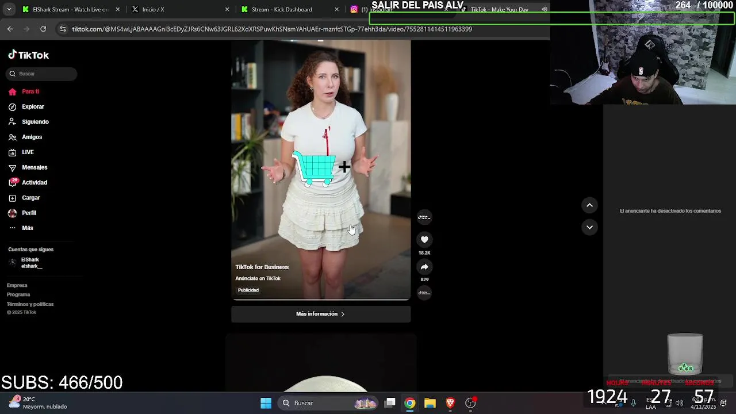Like the video with heart icon
Screen dimensions: 736x414
[x=424, y=240]
